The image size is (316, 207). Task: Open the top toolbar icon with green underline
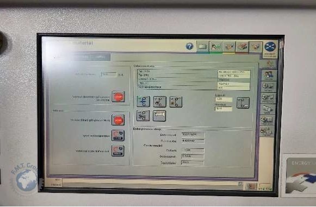tap(215, 47)
